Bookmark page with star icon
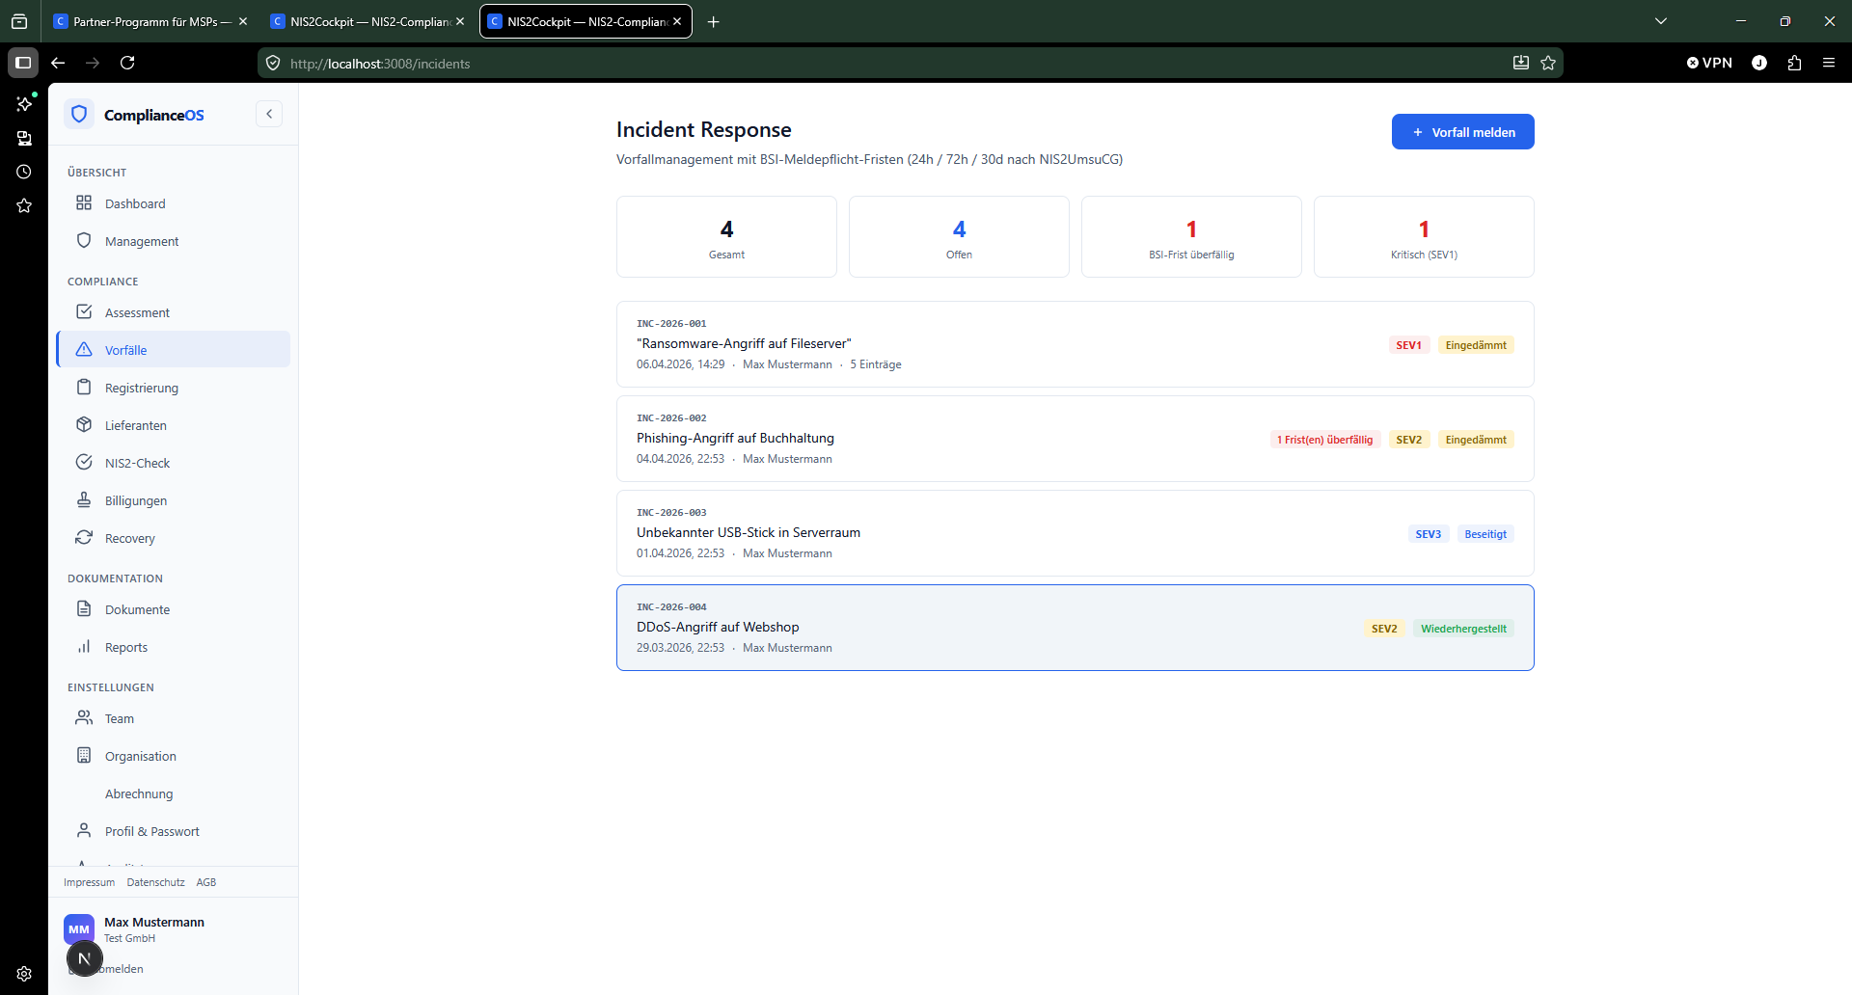The image size is (1852, 995). (x=1548, y=64)
